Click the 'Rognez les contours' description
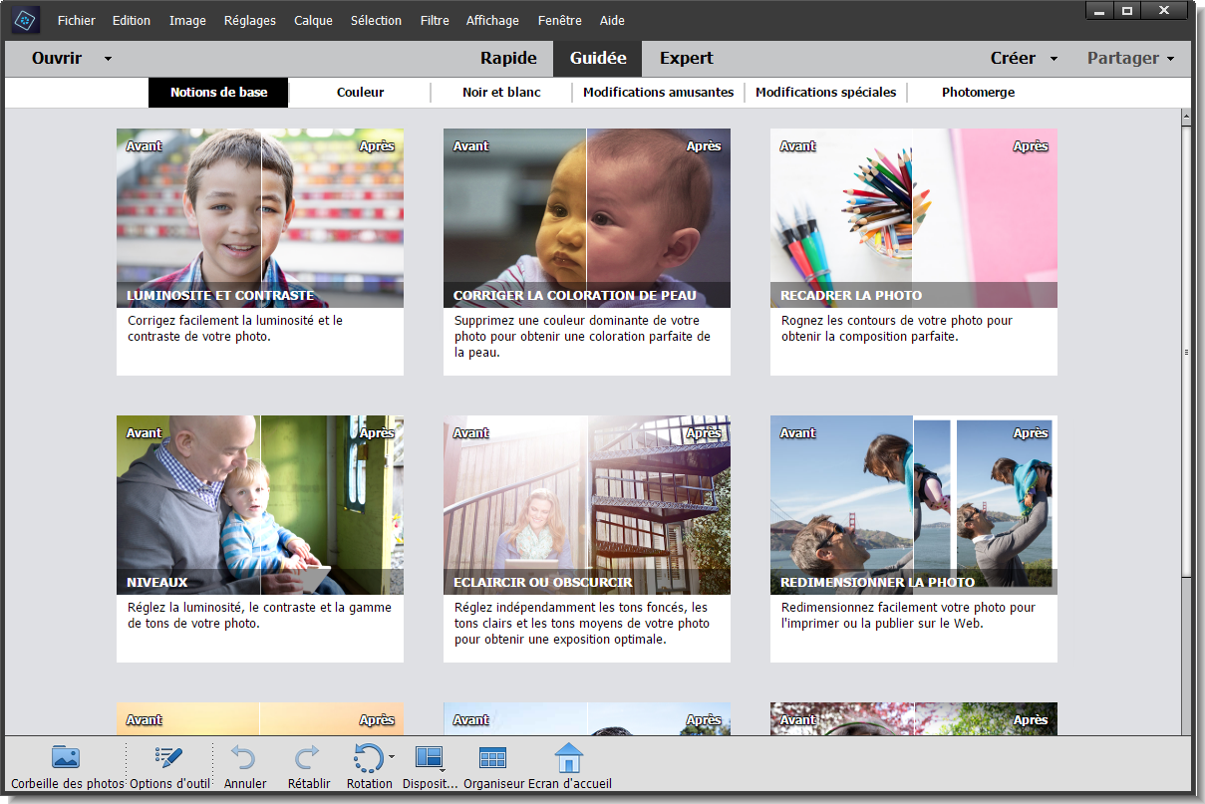Image resolution: width=1205 pixels, height=804 pixels. (x=897, y=329)
